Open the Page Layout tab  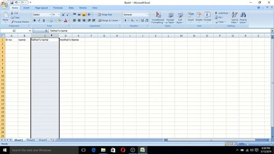[42, 8]
